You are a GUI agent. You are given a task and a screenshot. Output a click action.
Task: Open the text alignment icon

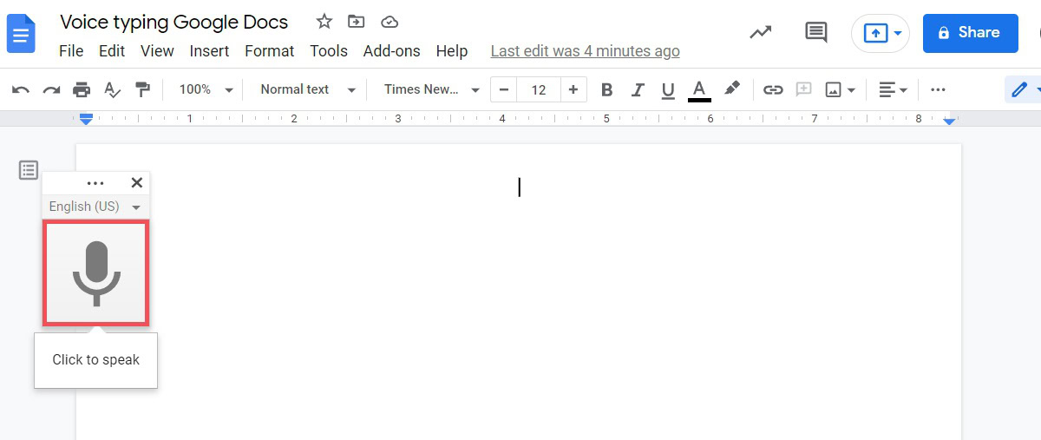pos(887,89)
